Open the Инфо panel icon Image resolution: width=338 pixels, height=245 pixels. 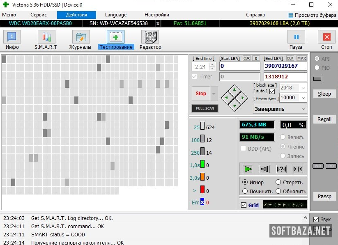[12, 37]
